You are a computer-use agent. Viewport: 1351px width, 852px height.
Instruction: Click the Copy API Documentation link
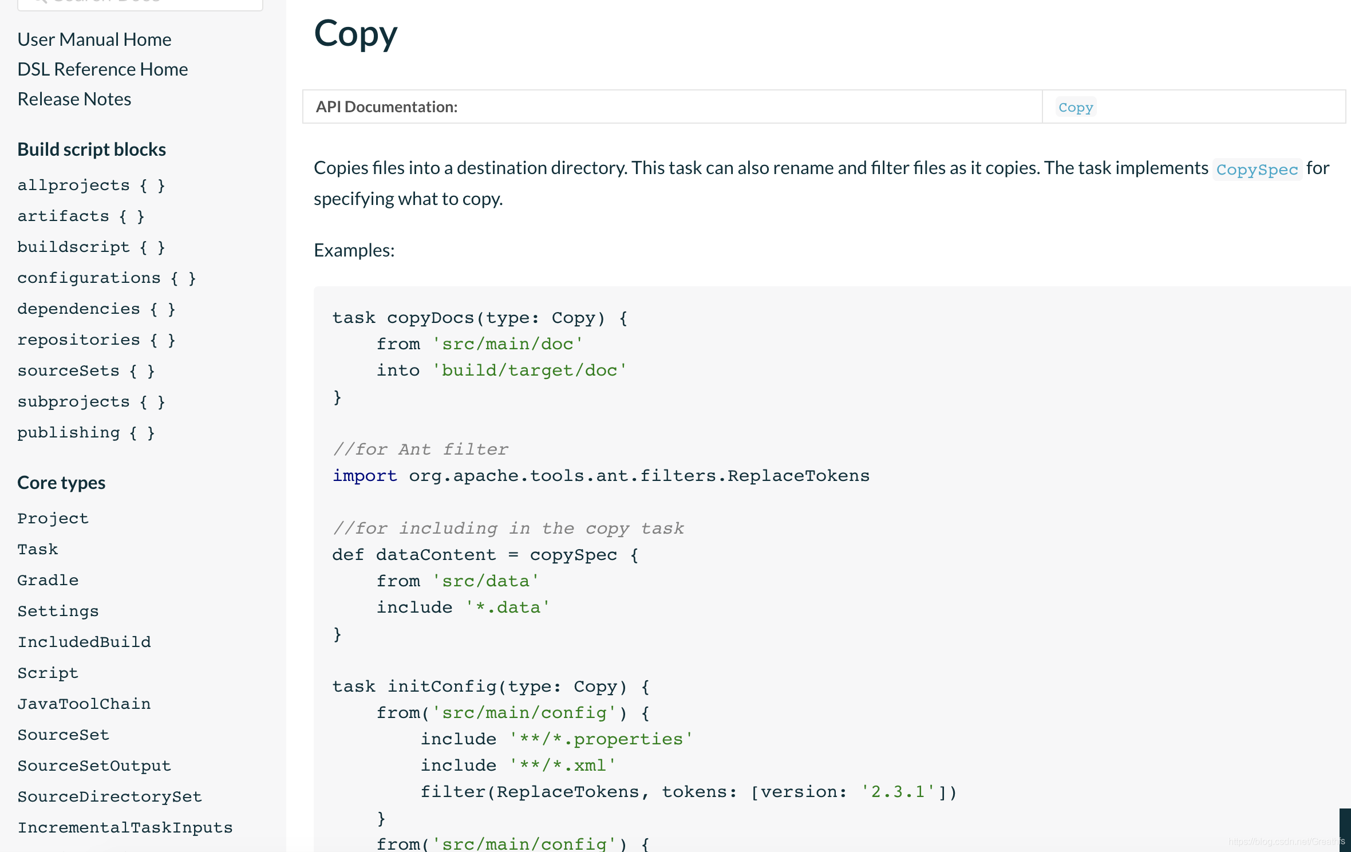pos(1076,106)
